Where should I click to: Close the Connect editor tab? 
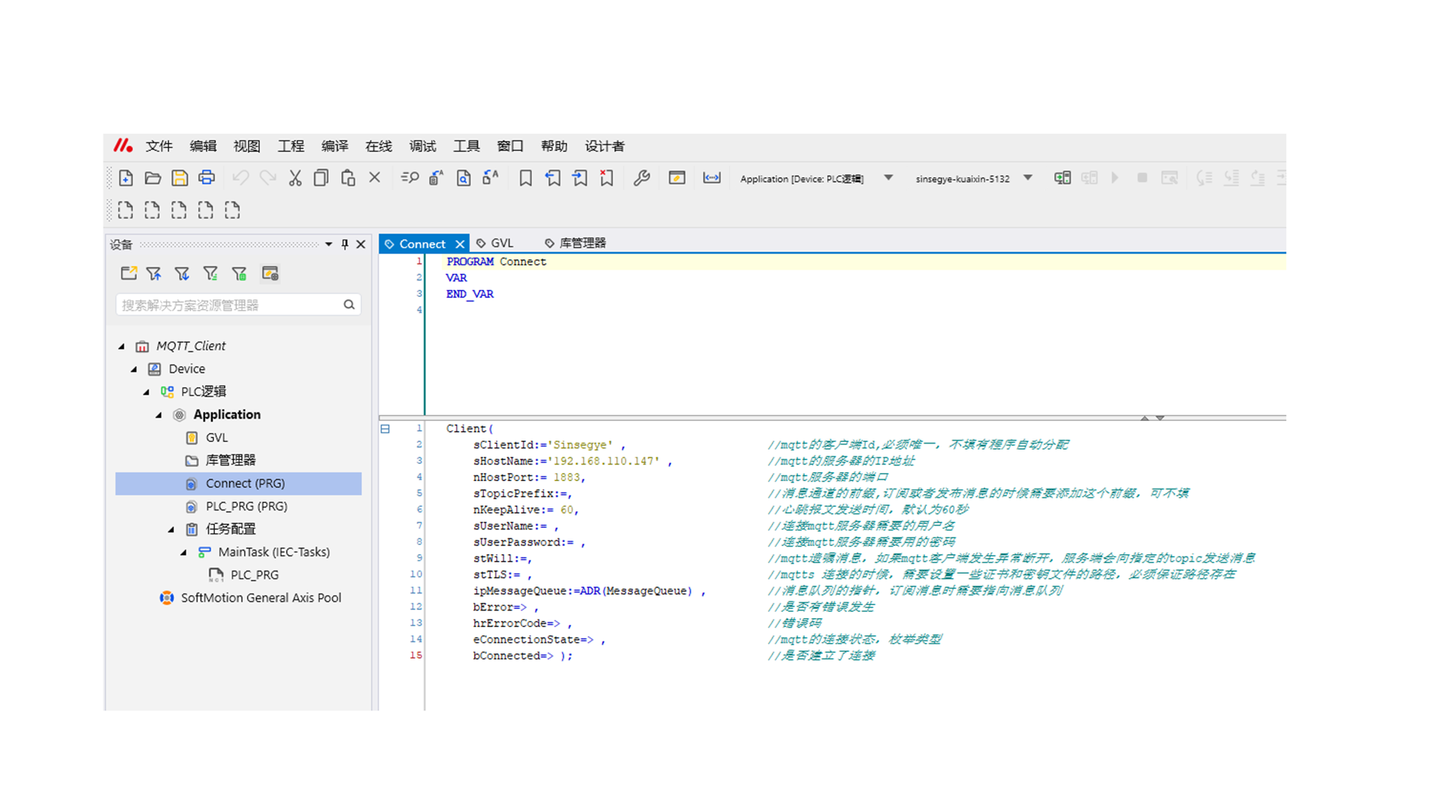coord(460,244)
